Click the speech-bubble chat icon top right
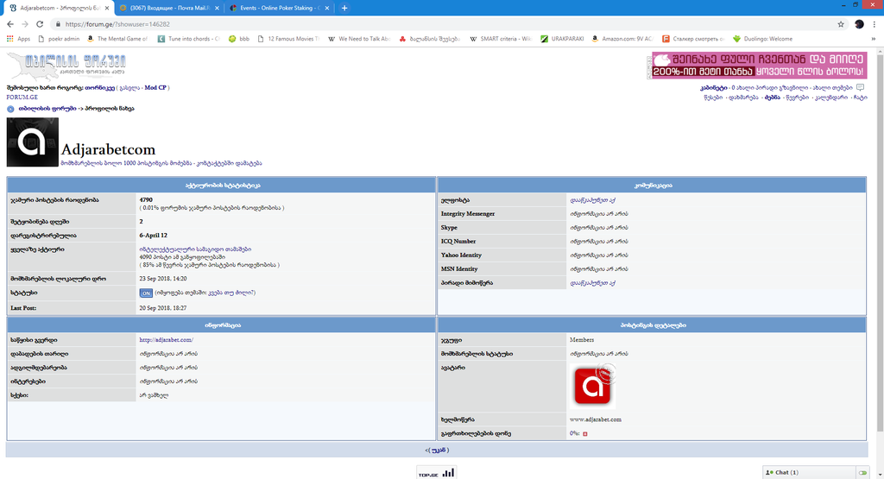The height and width of the screenshot is (479, 884). (x=861, y=87)
